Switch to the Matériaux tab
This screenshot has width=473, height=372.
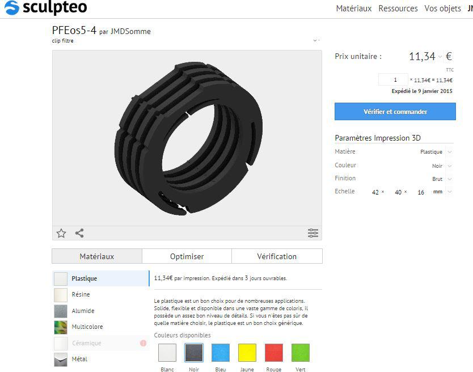pos(97,256)
